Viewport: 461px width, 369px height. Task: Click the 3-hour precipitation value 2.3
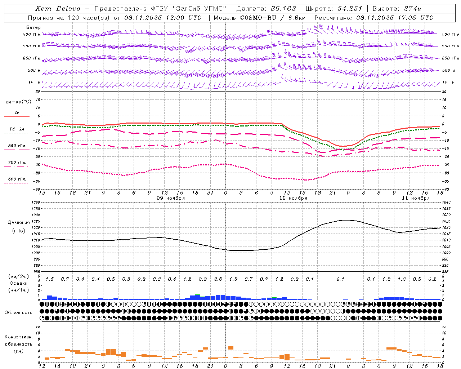pos(203,279)
